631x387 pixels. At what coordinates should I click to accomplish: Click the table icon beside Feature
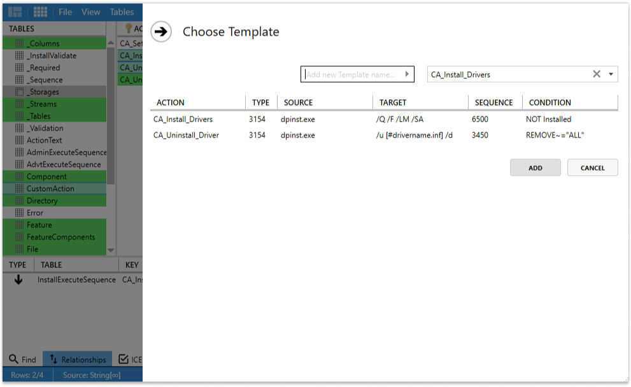(x=19, y=225)
